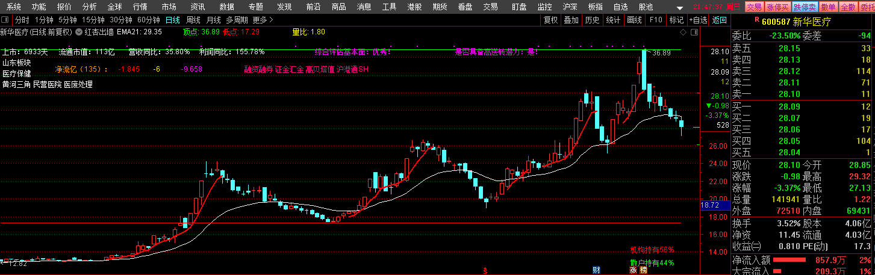The image size is (875, 275).
Task: Toggle the right panel icon beside diamond
Action: (694, 31)
